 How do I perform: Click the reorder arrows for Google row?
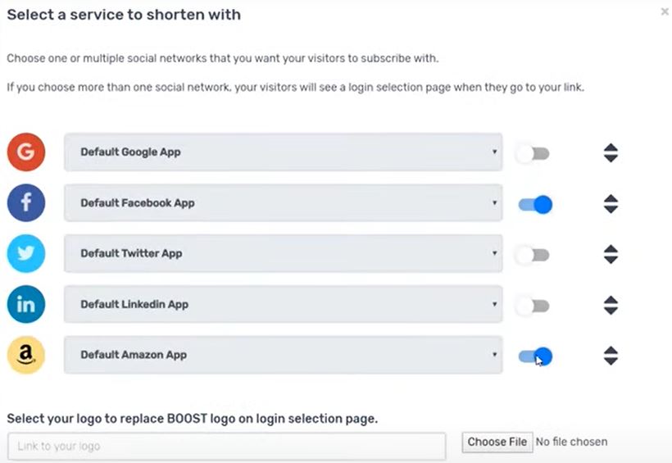point(611,153)
